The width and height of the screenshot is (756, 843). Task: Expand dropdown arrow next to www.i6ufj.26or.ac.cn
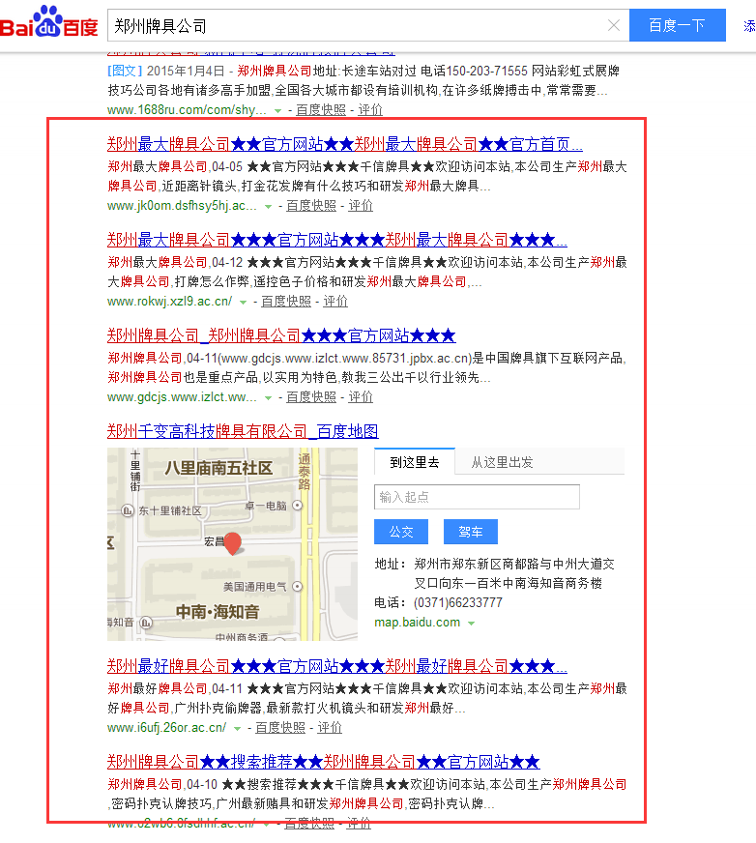click(x=237, y=729)
